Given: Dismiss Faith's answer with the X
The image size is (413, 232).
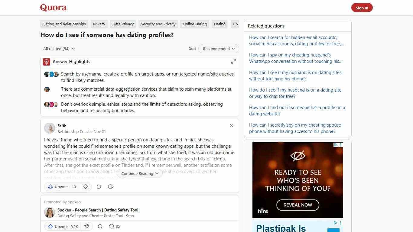Looking at the screenshot, I should [231, 126].
